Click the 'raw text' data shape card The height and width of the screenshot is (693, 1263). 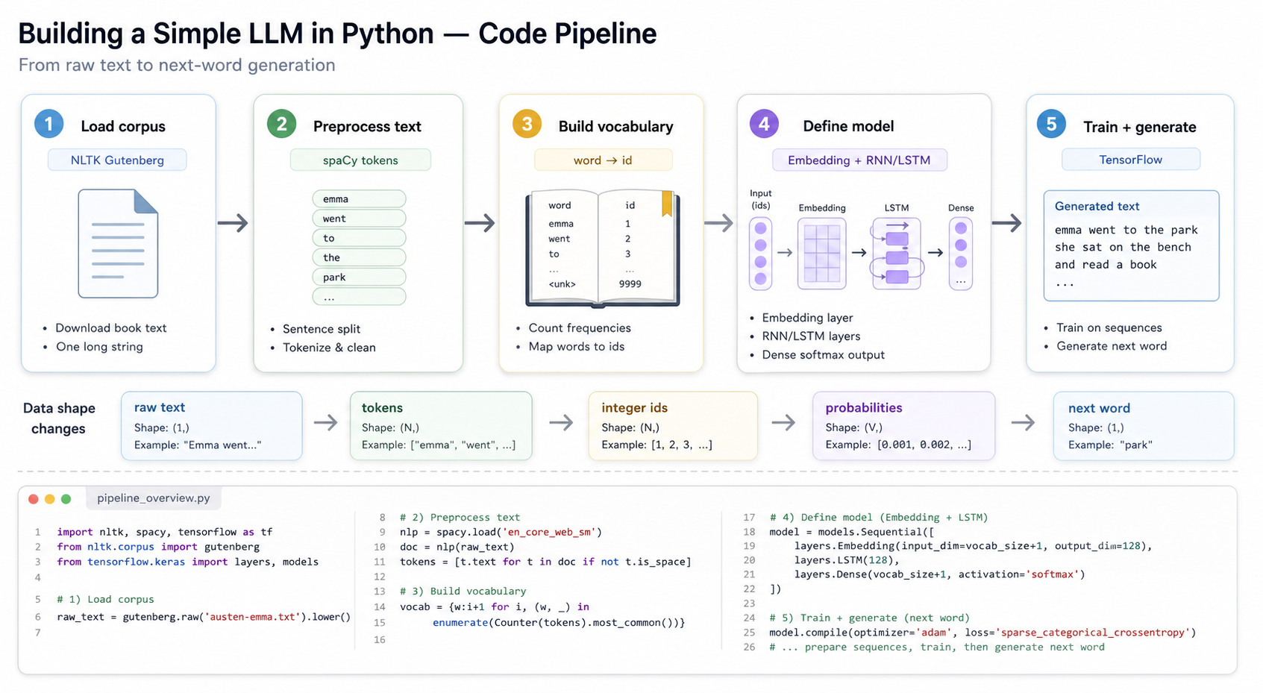[x=212, y=426]
